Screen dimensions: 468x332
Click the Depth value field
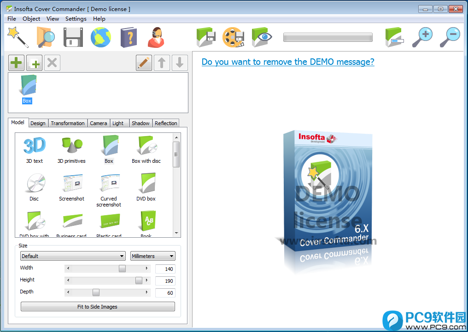(x=165, y=292)
